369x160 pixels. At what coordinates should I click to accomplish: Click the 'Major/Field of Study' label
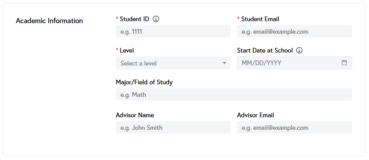click(x=144, y=82)
